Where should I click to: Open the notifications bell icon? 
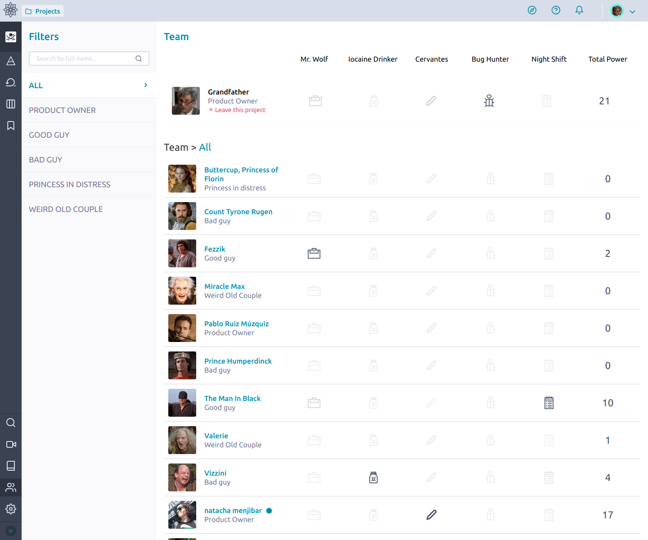(x=579, y=10)
